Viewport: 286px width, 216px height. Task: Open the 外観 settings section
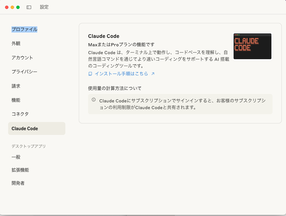[x=16, y=43]
